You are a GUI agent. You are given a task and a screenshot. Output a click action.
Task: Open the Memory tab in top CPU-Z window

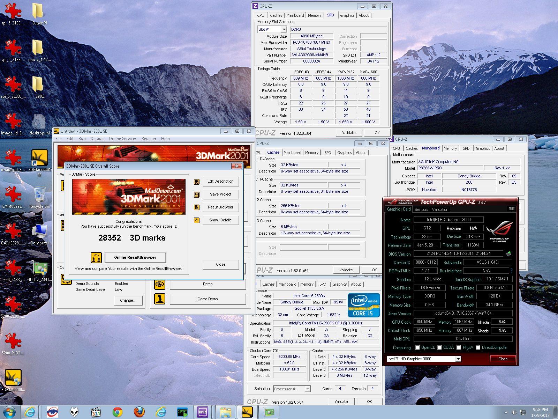tap(315, 15)
